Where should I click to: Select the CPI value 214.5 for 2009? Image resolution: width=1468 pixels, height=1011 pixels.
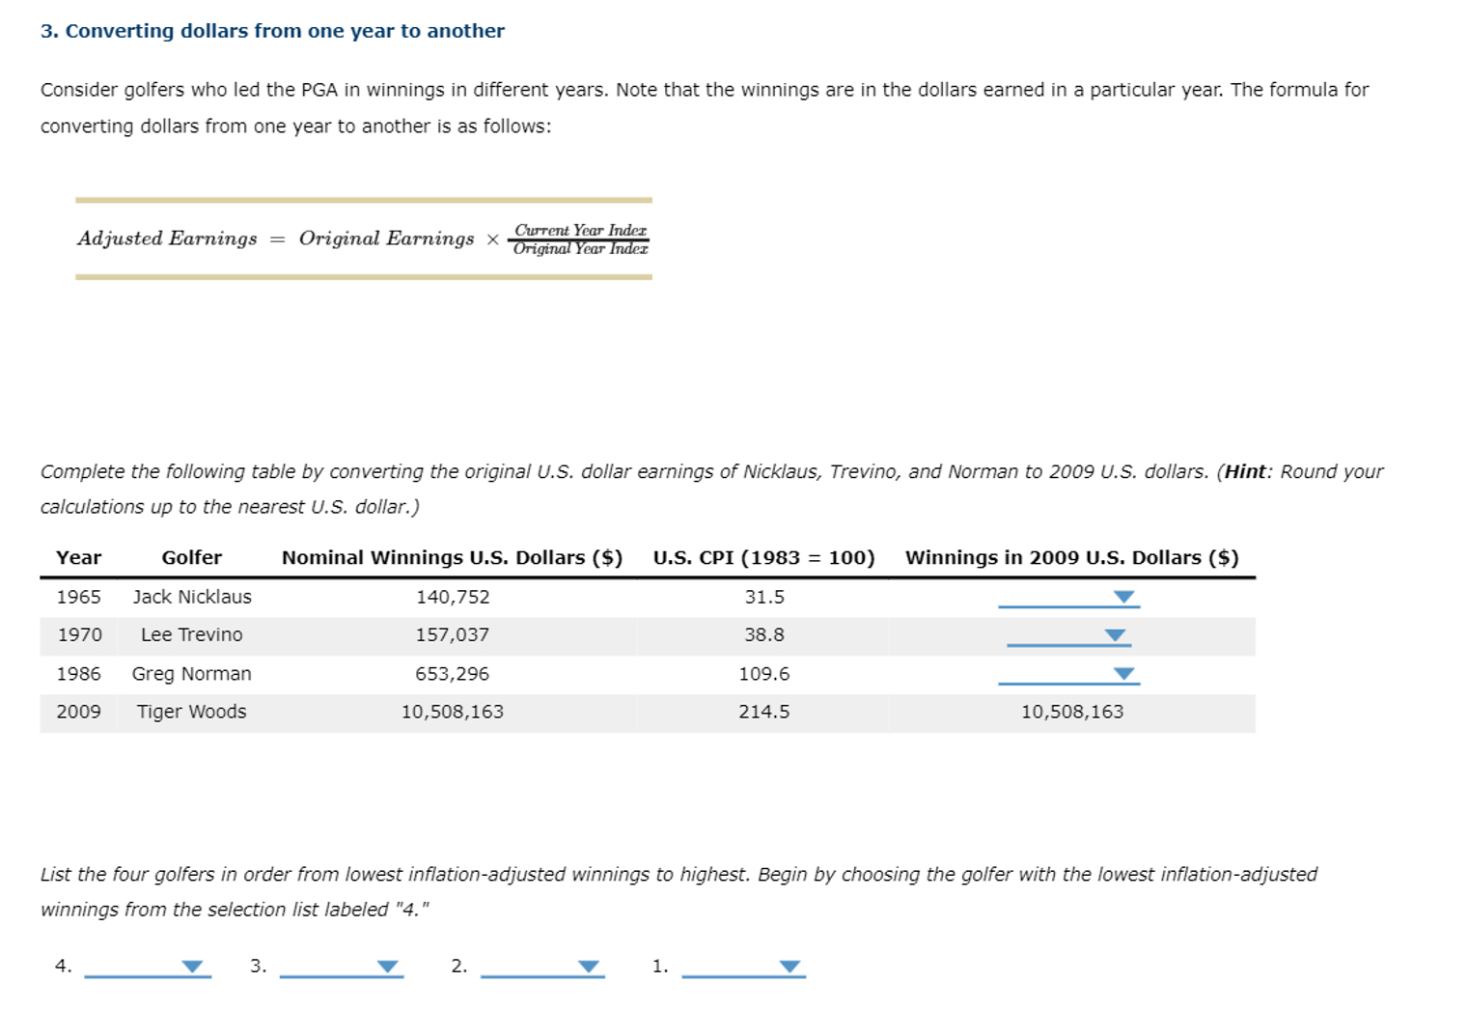(x=762, y=712)
